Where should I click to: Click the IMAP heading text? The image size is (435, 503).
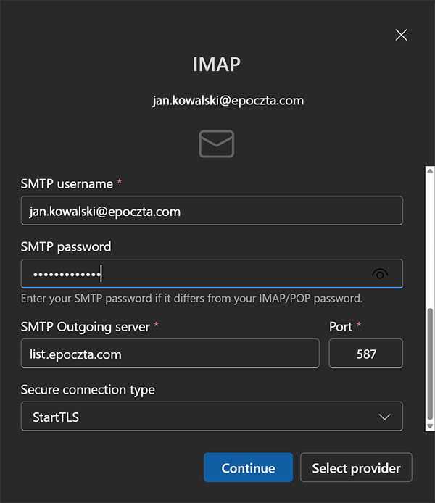(x=216, y=65)
